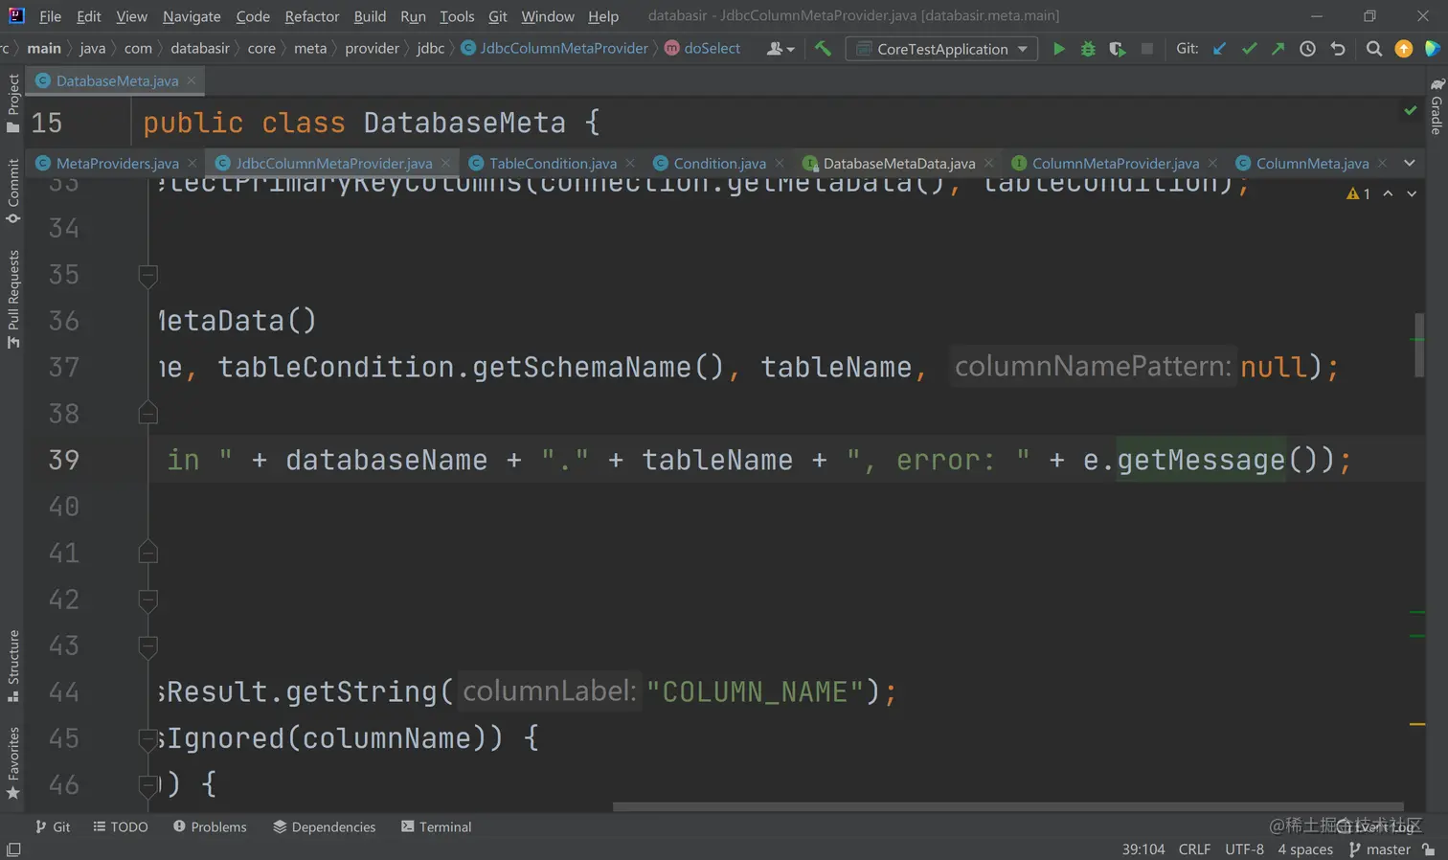Show Git history with the clock icon

(1307, 49)
